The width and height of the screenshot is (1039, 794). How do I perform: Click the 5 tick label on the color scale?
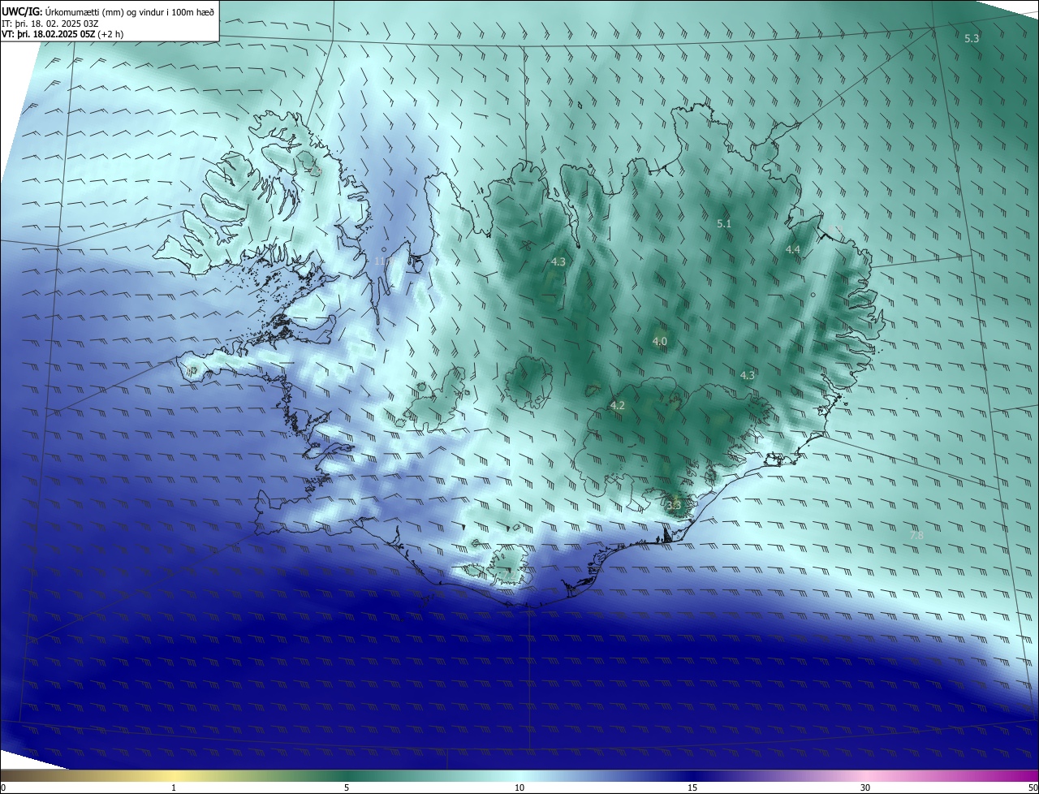tap(347, 788)
